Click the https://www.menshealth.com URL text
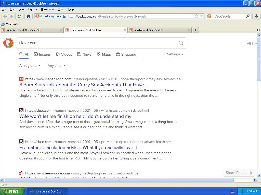 [x=48, y=79]
